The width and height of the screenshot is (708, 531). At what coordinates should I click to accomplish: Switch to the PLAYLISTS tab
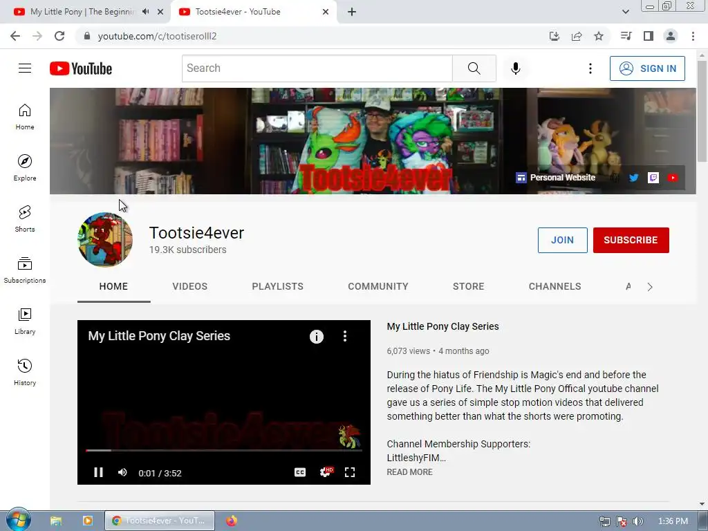(278, 286)
